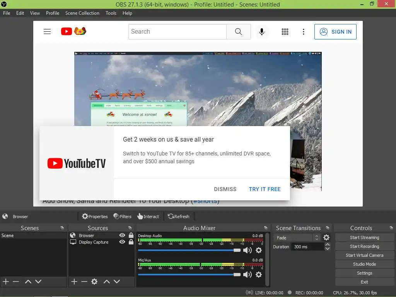Open the Edit menu
The width and height of the screenshot is (396, 297).
(20, 13)
